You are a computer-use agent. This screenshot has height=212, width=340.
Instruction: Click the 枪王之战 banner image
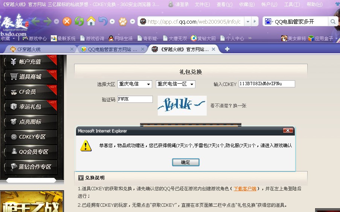pyautogui.click(x=32, y=201)
